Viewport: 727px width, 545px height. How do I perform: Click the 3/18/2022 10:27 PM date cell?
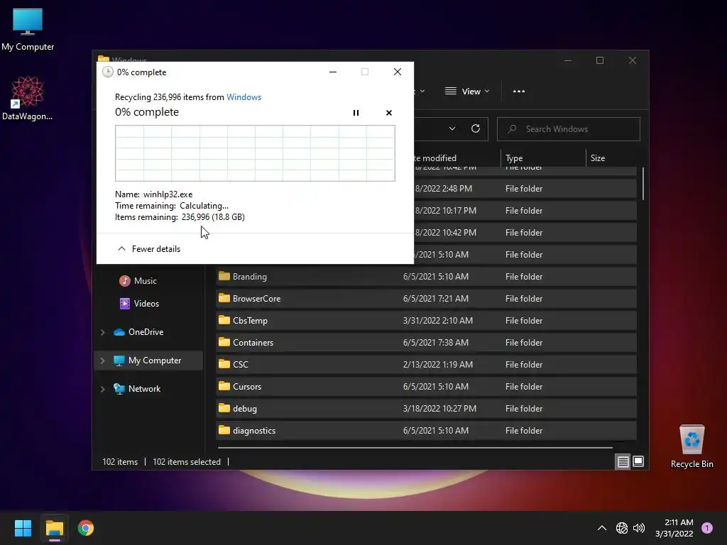coord(439,408)
